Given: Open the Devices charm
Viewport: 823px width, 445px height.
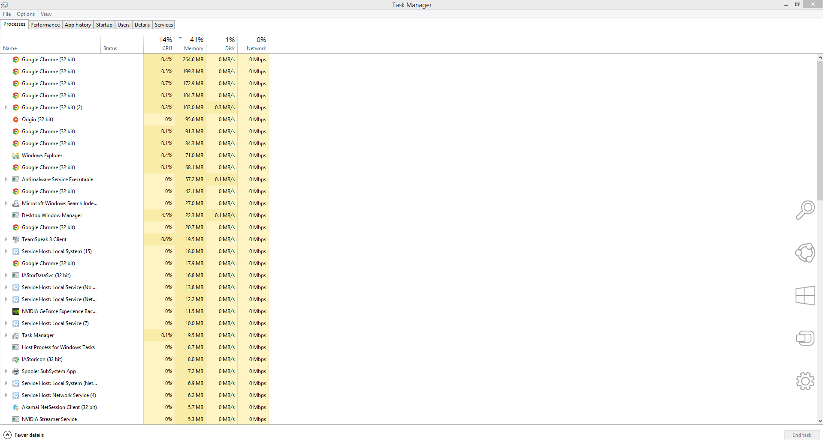Looking at the screenshot, I should point(805,338).
